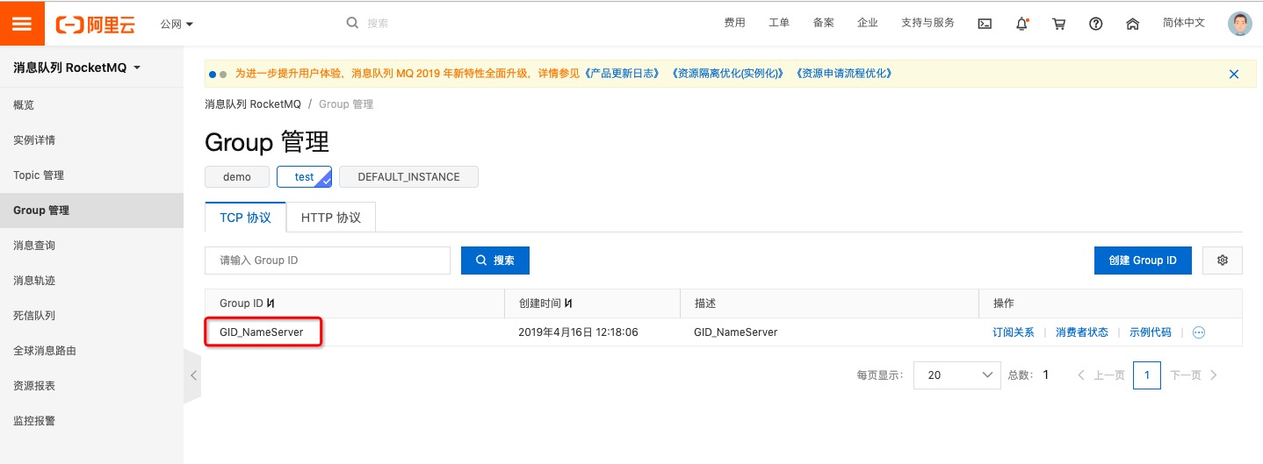Open the notification bell
This screenshot has height=464, width=1263.
[1021, 24]
